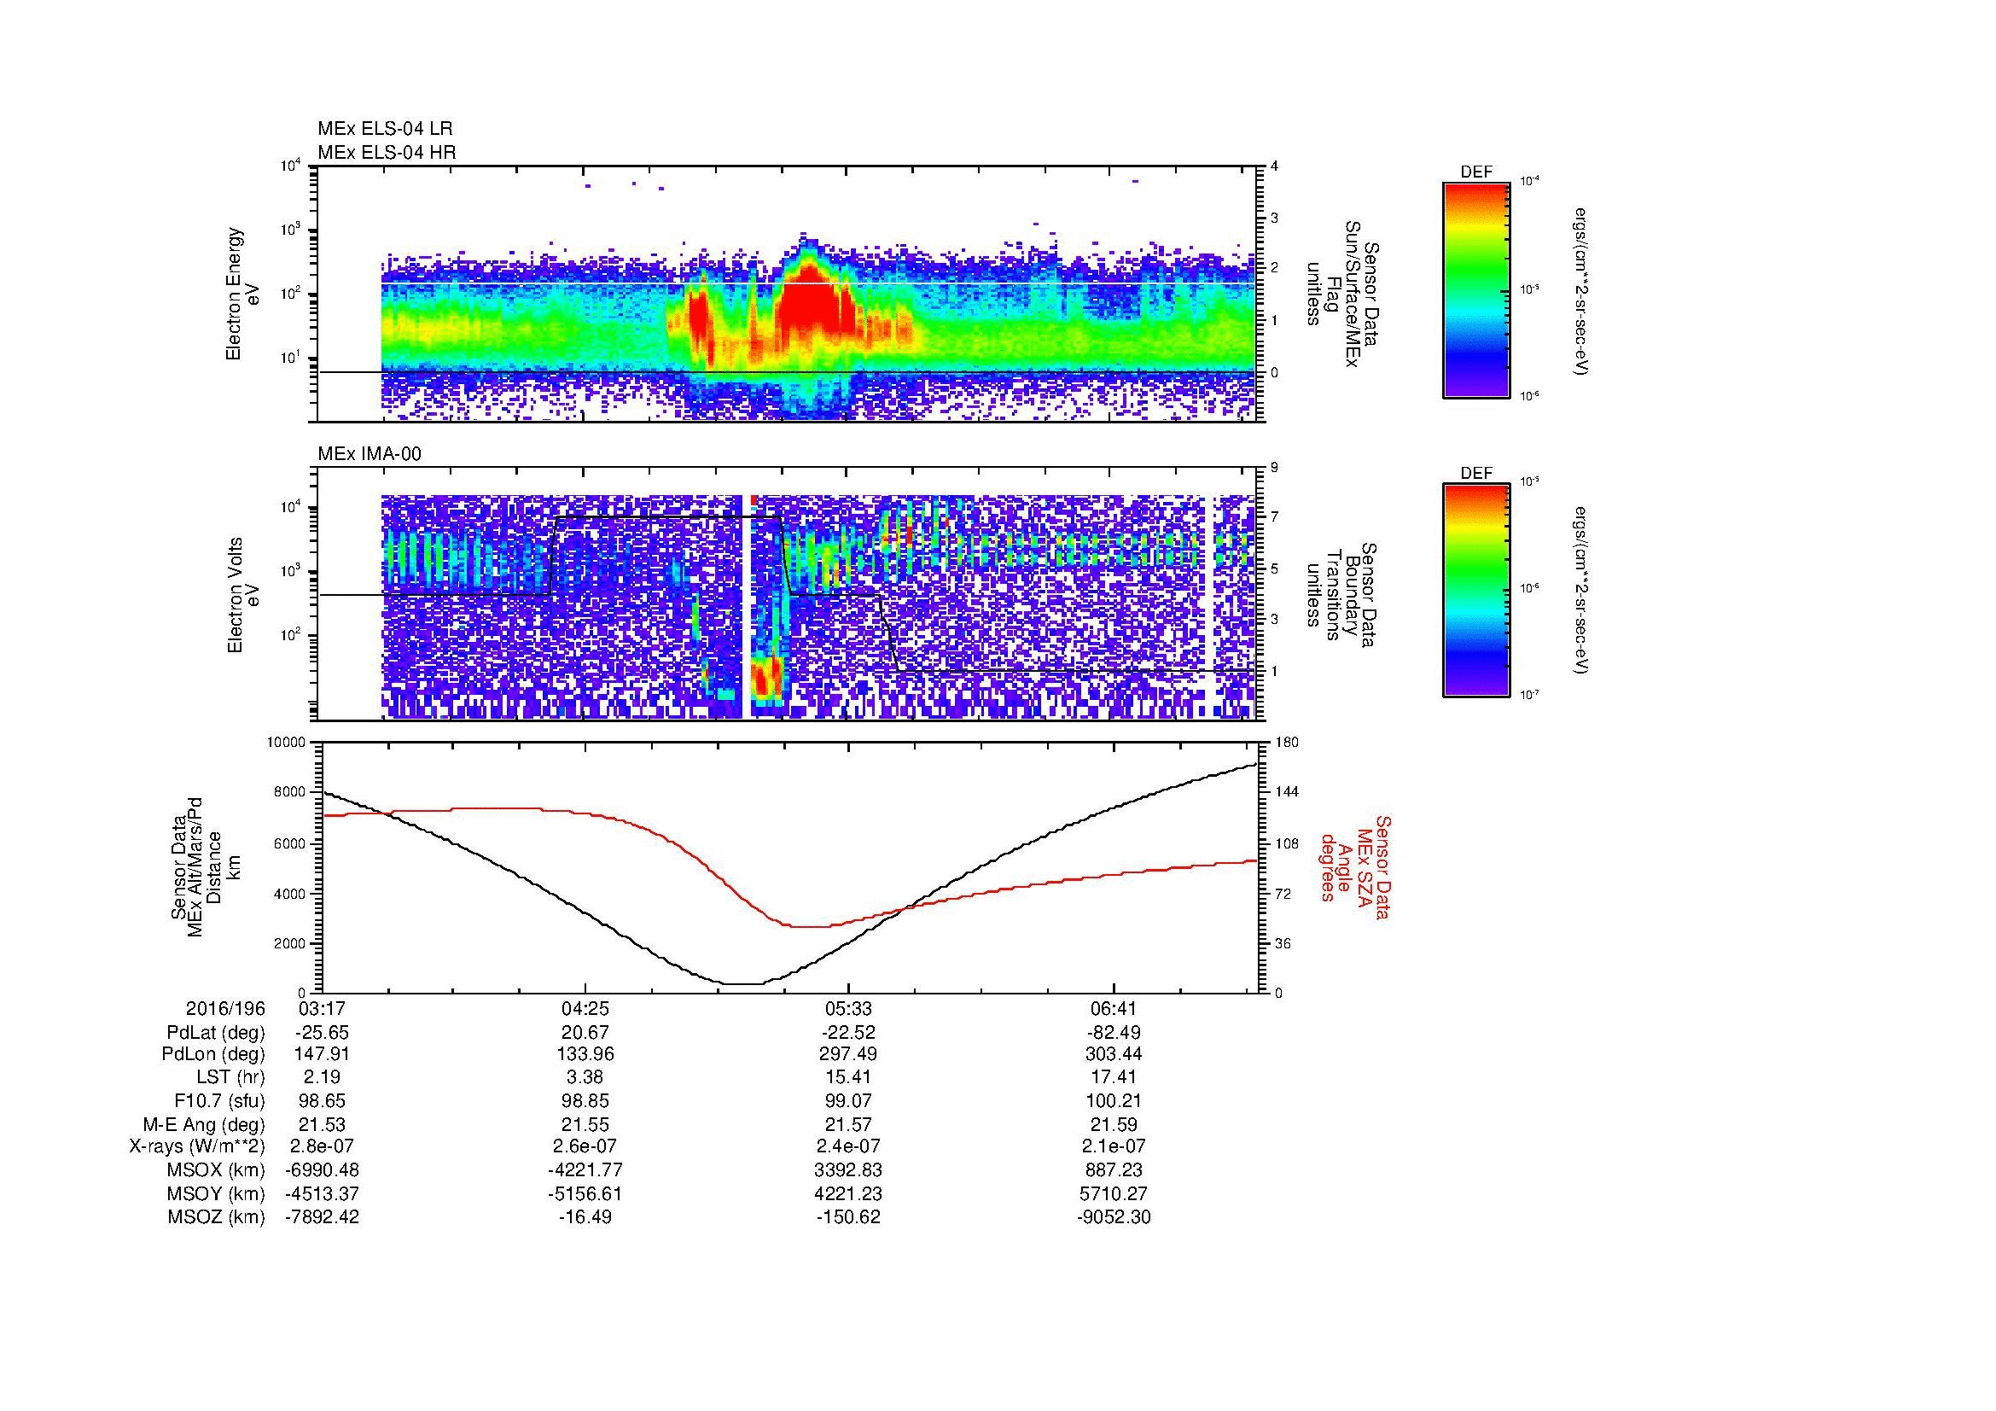Click the time tick label '03:17'

pyautogui.click(x=323, y=1008)
